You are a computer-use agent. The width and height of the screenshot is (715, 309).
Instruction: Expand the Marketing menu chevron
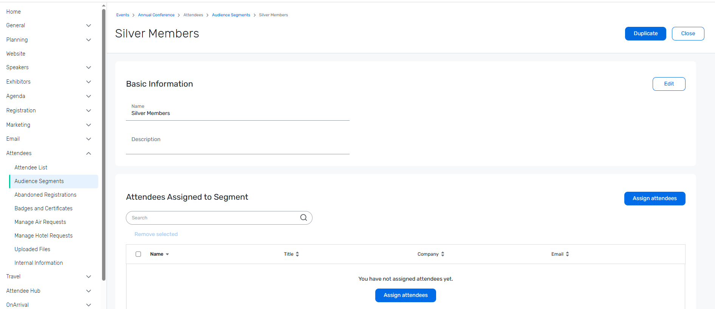pos(88,125)
